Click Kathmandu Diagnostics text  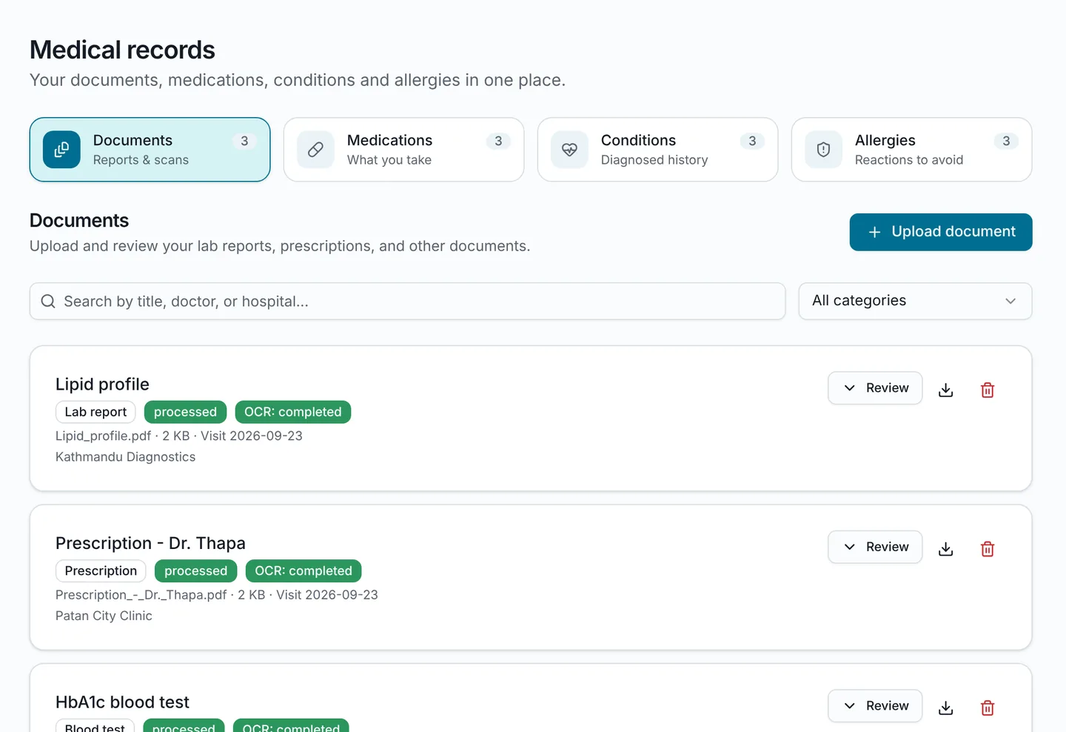tap(125, 457)
